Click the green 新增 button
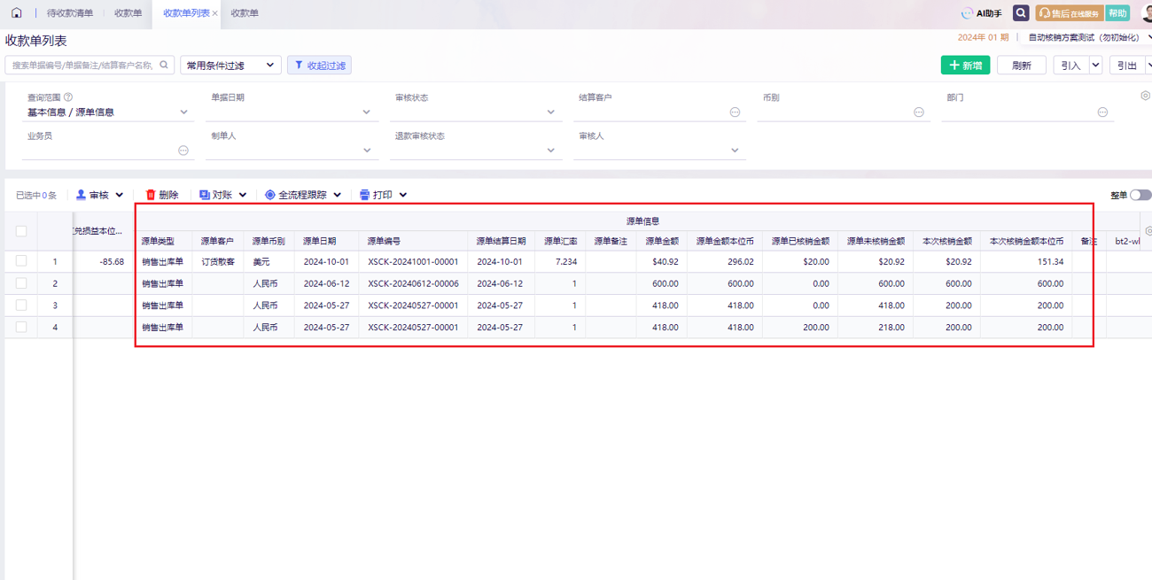Viewport: 1152px width, 580px height. (x=965, y=66)
